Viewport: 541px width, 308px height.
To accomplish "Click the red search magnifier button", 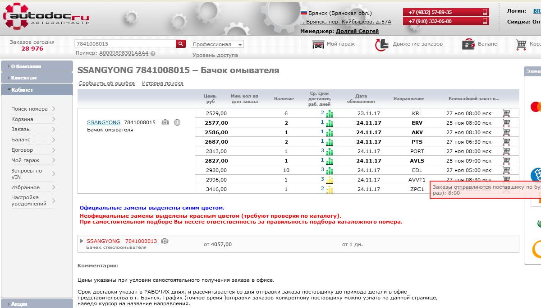I will (x=181, y=44).
